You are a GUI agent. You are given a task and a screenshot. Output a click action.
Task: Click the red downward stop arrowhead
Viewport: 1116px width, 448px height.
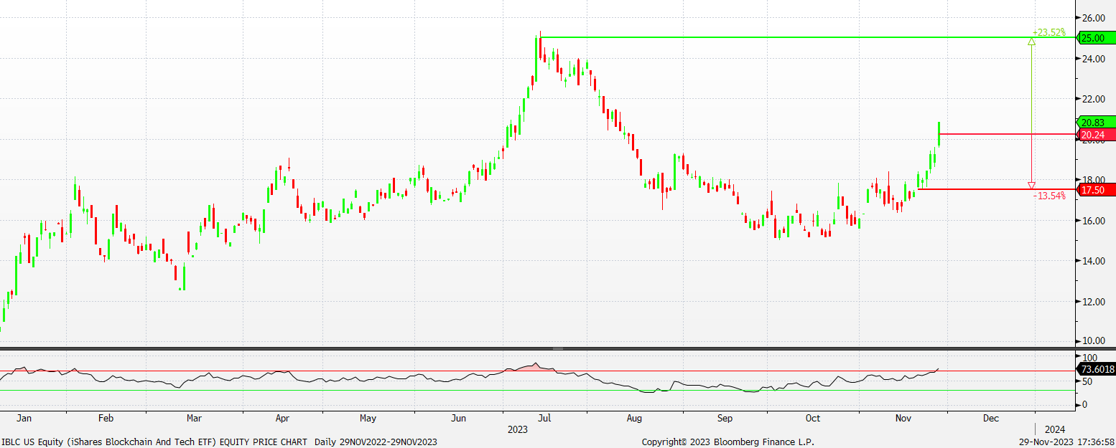1032,186
